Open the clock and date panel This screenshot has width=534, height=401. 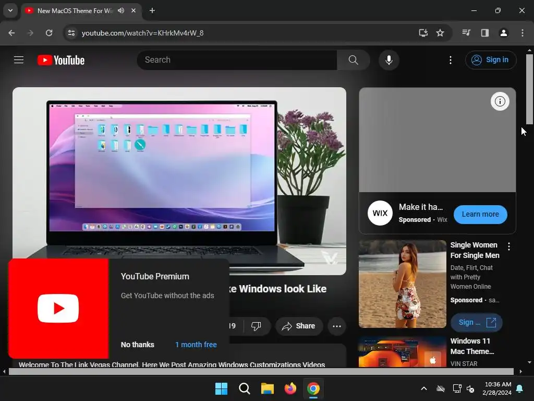pyautogui.click(x=497, y=388)
